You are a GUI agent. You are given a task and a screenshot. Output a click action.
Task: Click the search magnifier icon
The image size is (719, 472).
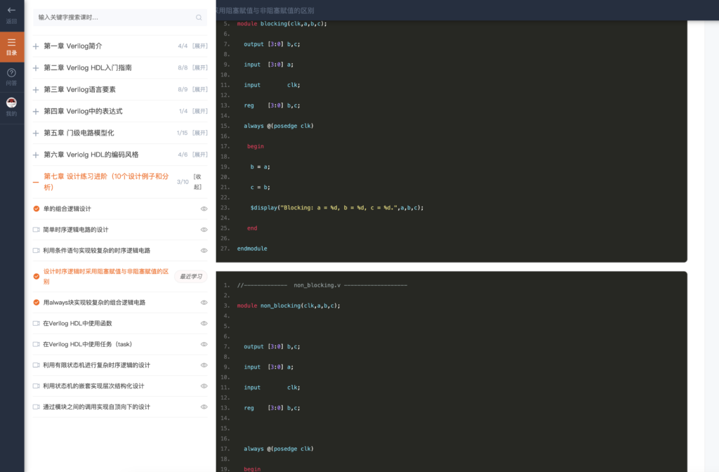(199, 18)
